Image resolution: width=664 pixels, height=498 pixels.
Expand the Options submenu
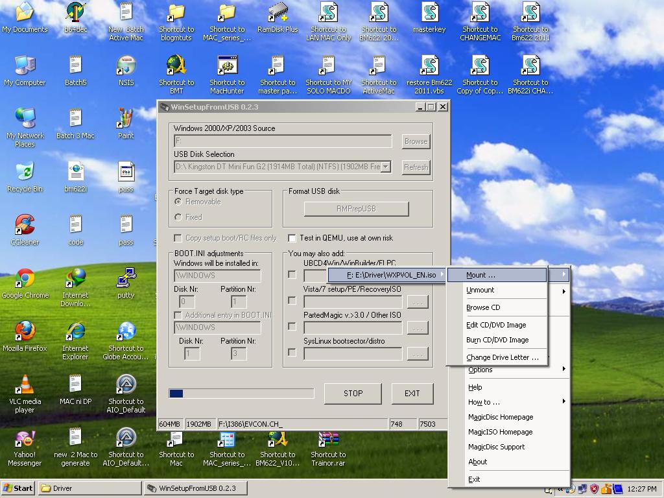[x=509, y=369]
